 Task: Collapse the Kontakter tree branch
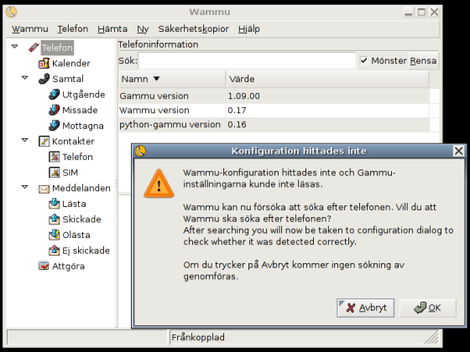click(25, 140)
